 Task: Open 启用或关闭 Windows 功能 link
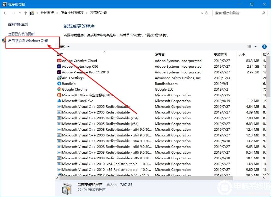tap(28, 41)
